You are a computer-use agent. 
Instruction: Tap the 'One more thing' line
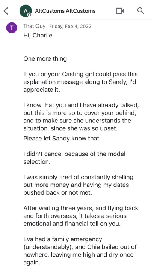pyautogui.click(x=45, y=59)
